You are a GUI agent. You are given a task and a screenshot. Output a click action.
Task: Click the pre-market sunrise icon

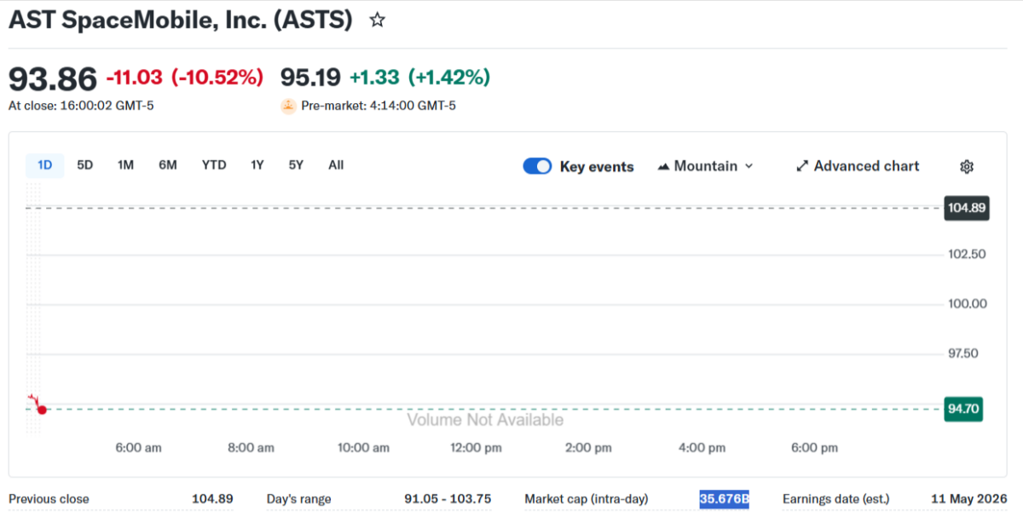click(x=288, y=106)
